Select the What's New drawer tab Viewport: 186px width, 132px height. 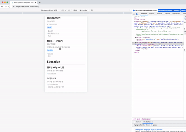tap(147, 122)
